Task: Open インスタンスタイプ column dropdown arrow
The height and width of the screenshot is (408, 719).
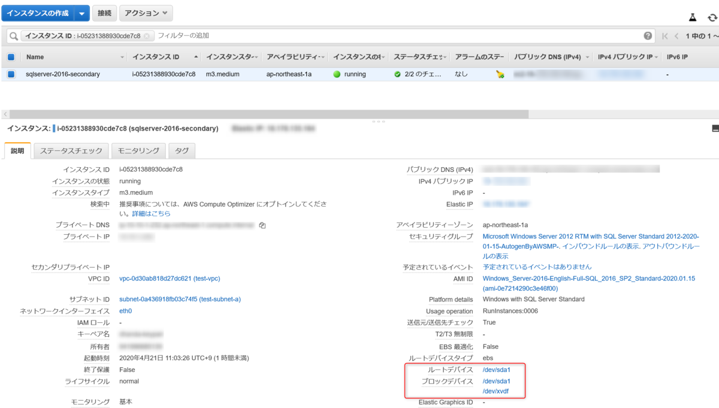Action: click(256, 57)
